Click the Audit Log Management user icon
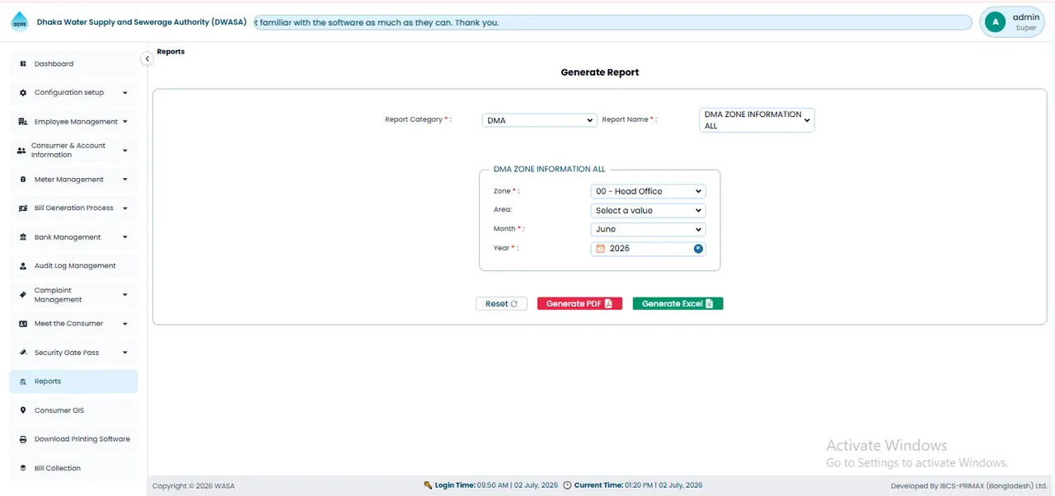 (x=23, y=266)
